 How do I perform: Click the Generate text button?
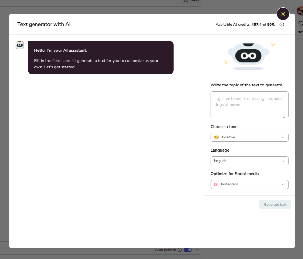(275, 204)
